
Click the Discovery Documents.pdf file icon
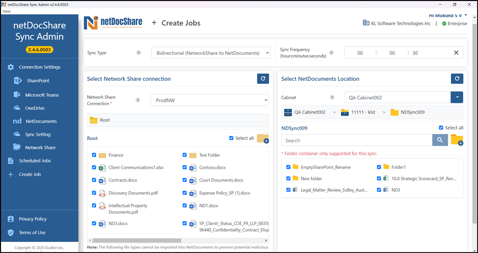(x=102, y=193)
